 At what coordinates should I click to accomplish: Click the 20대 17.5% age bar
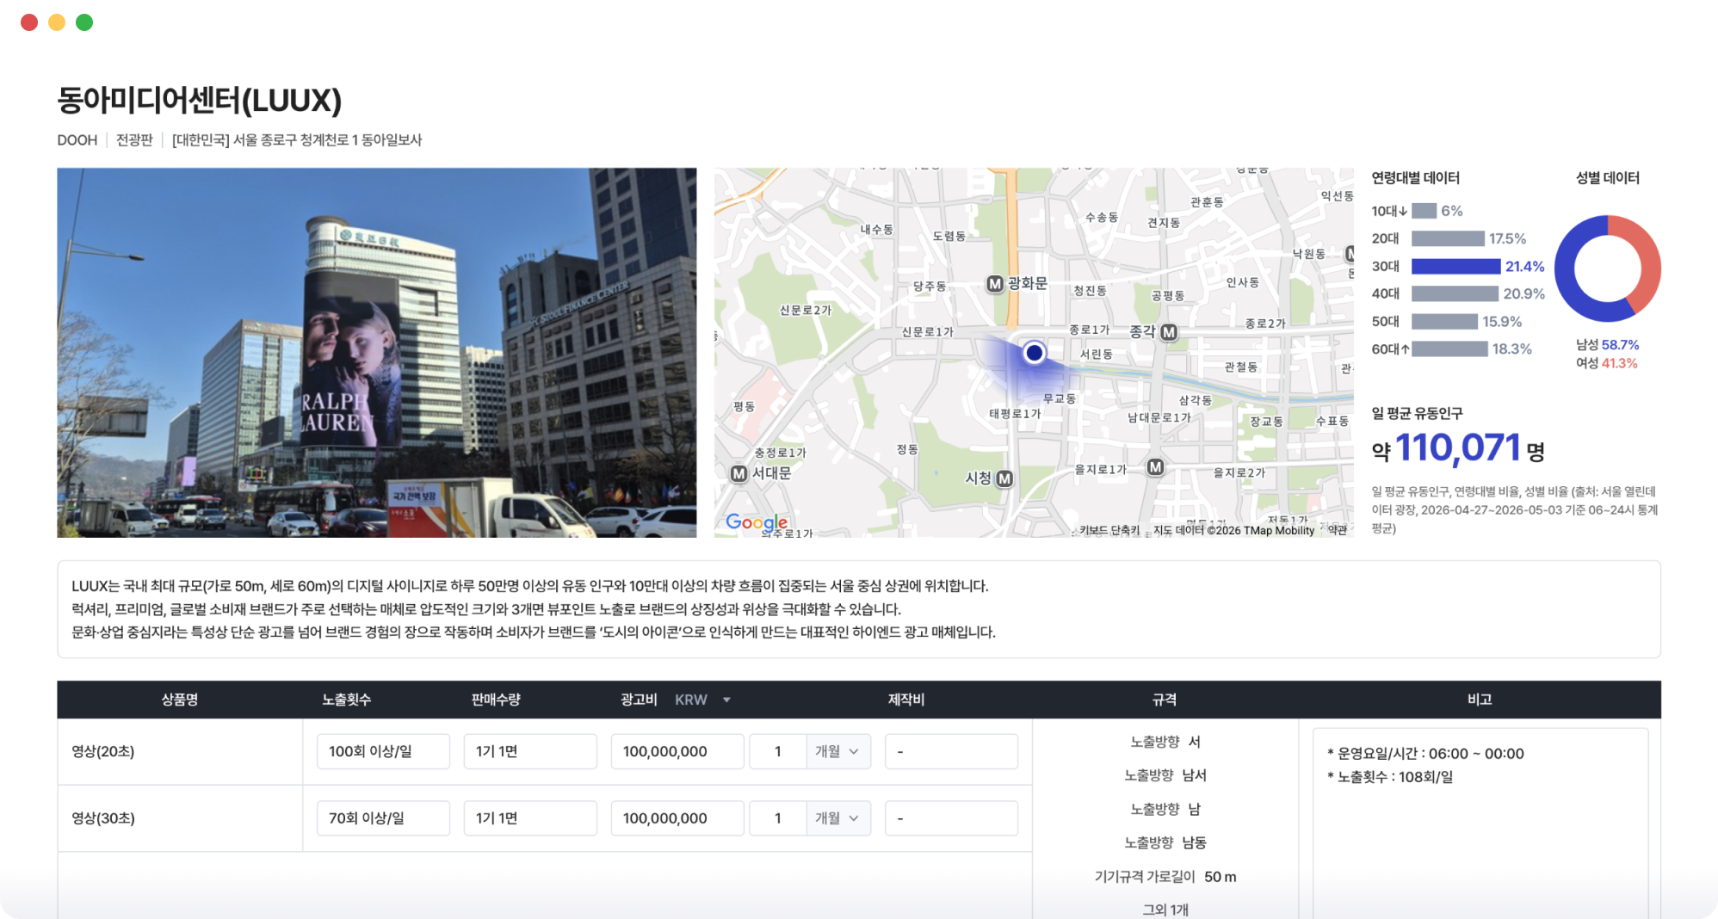[x=1448, y=239]
